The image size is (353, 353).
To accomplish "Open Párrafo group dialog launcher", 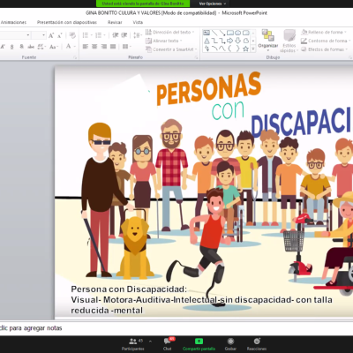I will [x=196, y=57].
